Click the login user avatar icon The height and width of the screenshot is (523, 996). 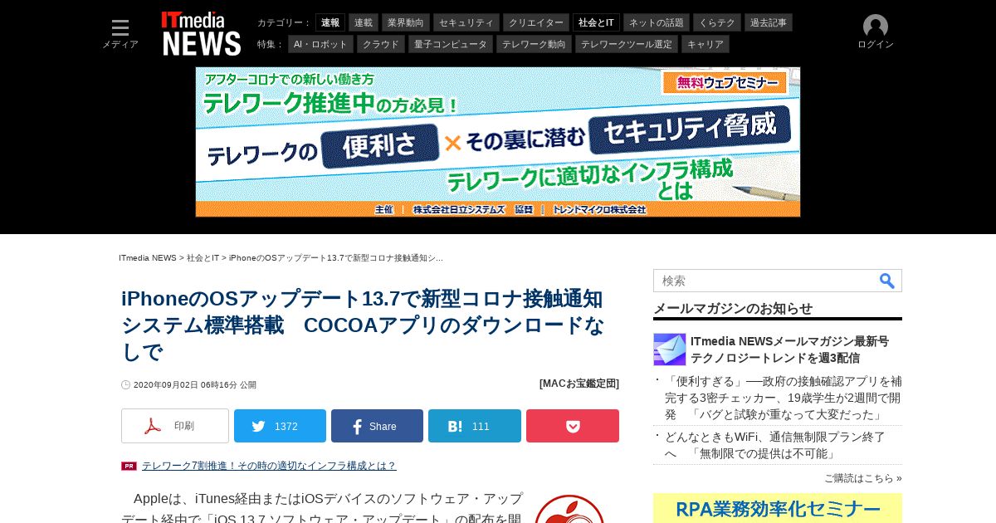(x=876, y=27)
